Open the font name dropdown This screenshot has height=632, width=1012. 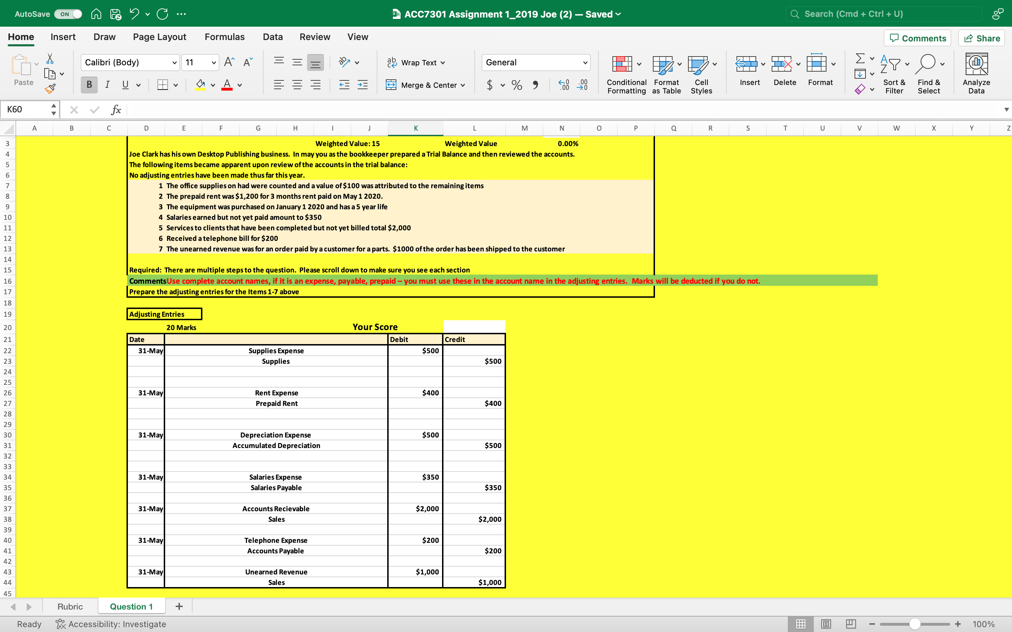click(174, 63)
